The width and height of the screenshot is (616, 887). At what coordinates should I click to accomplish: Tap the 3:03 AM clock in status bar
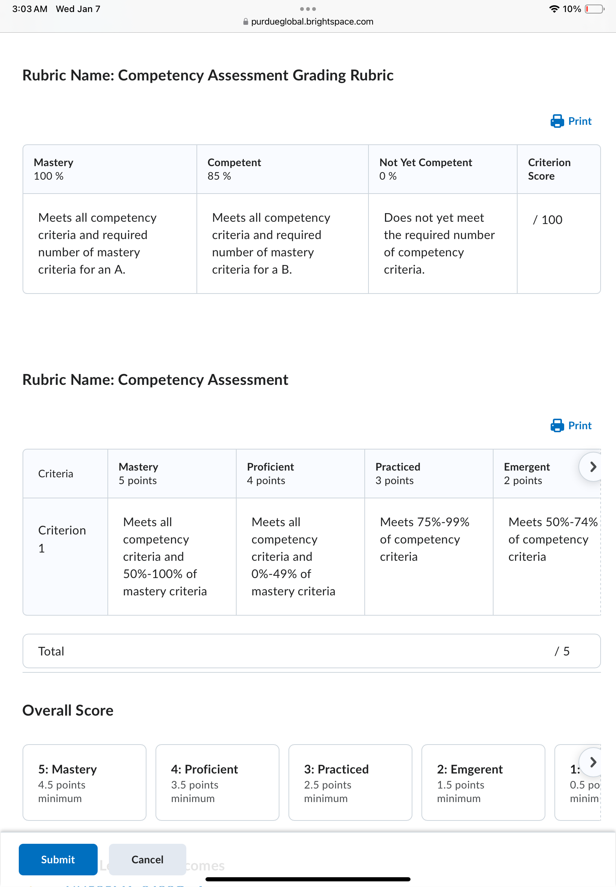tap(30, 9)
